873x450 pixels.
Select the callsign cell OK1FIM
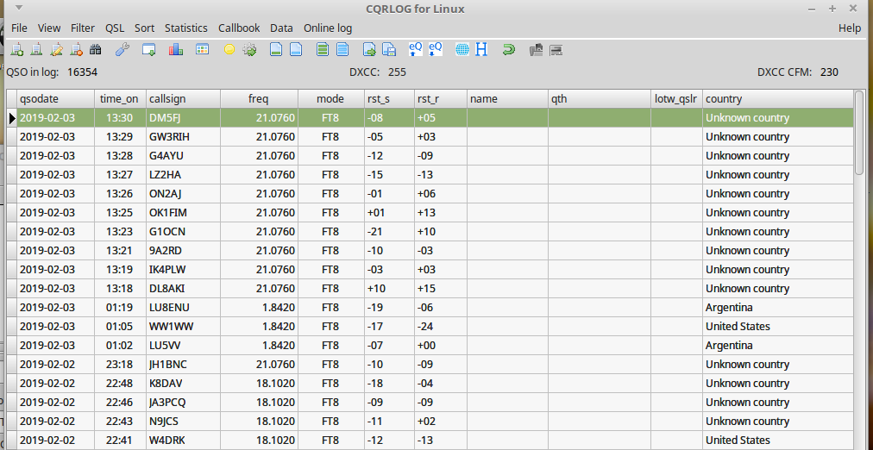click(x=183, y=212)
